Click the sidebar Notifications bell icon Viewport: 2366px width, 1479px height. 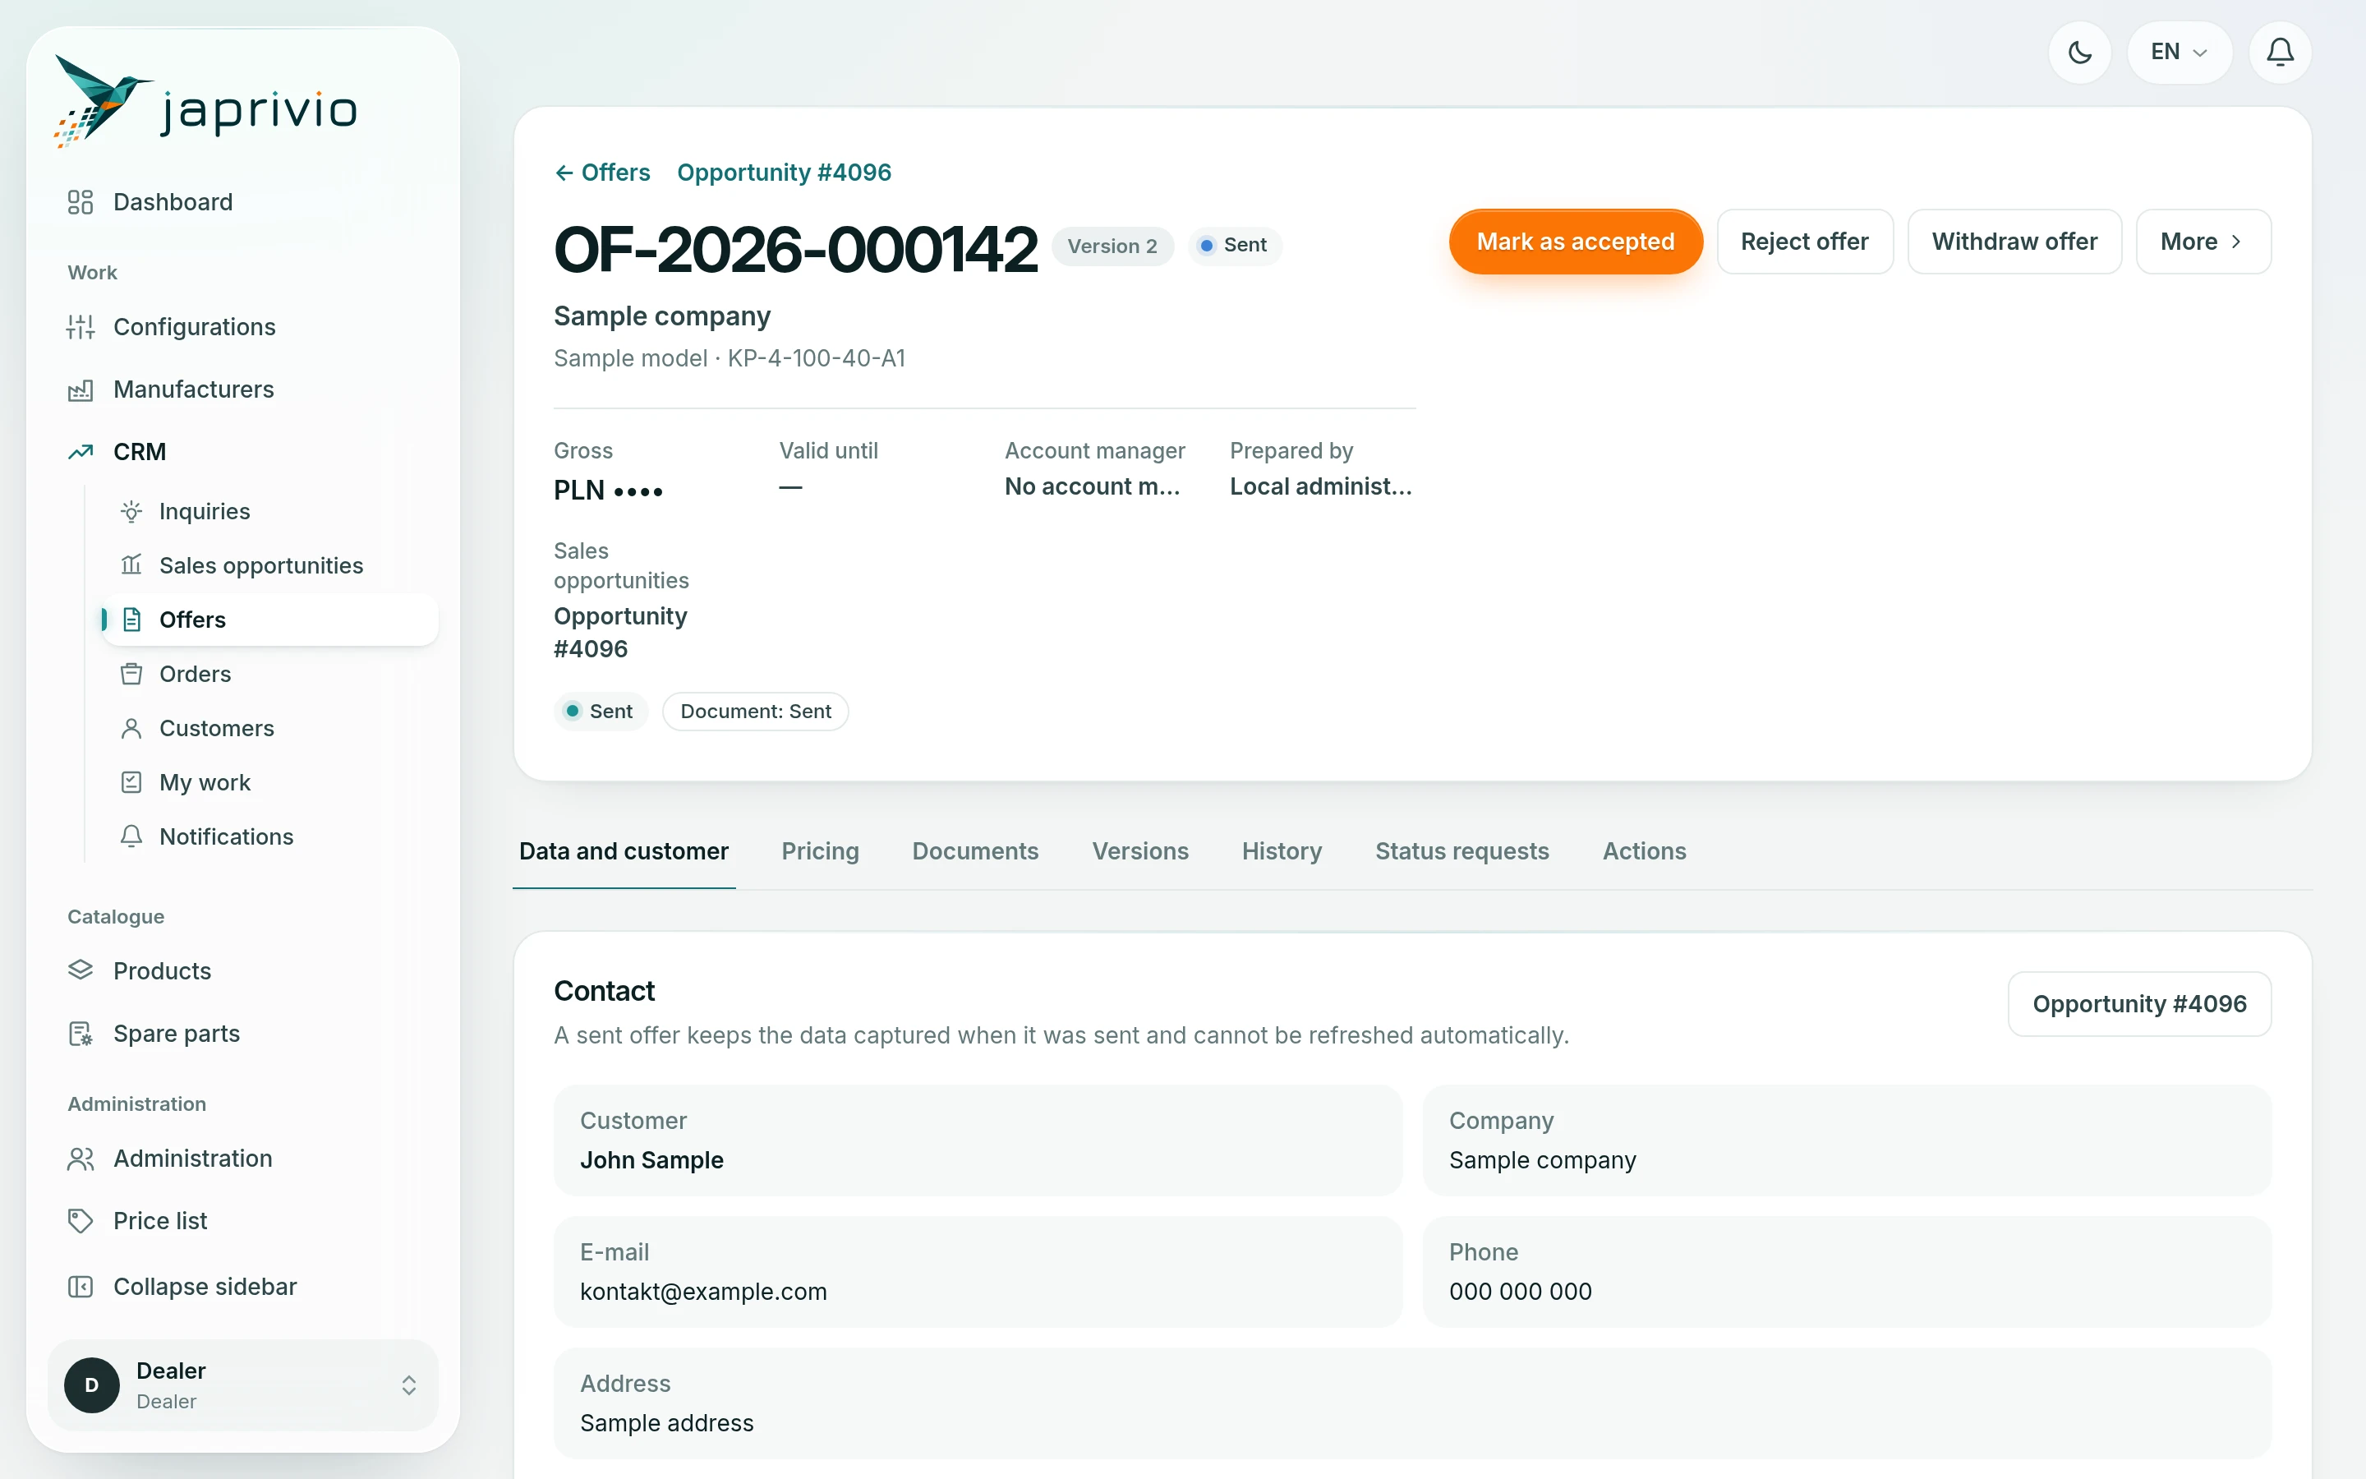[x=131, y=836]
